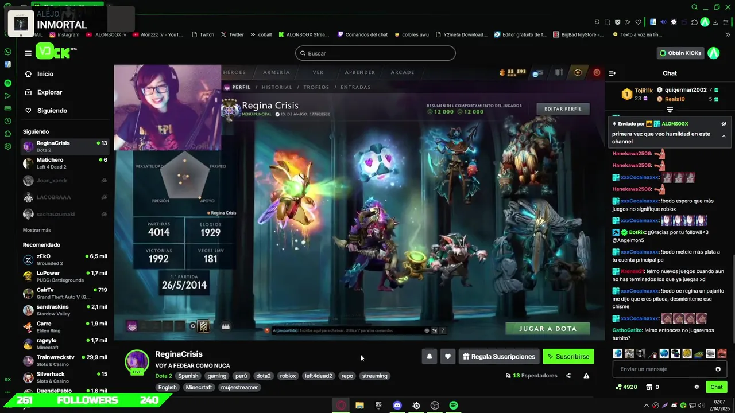Toggle notifications bell for ReginaCrisis
The image size is (735, 413).
tap(429, 356)
